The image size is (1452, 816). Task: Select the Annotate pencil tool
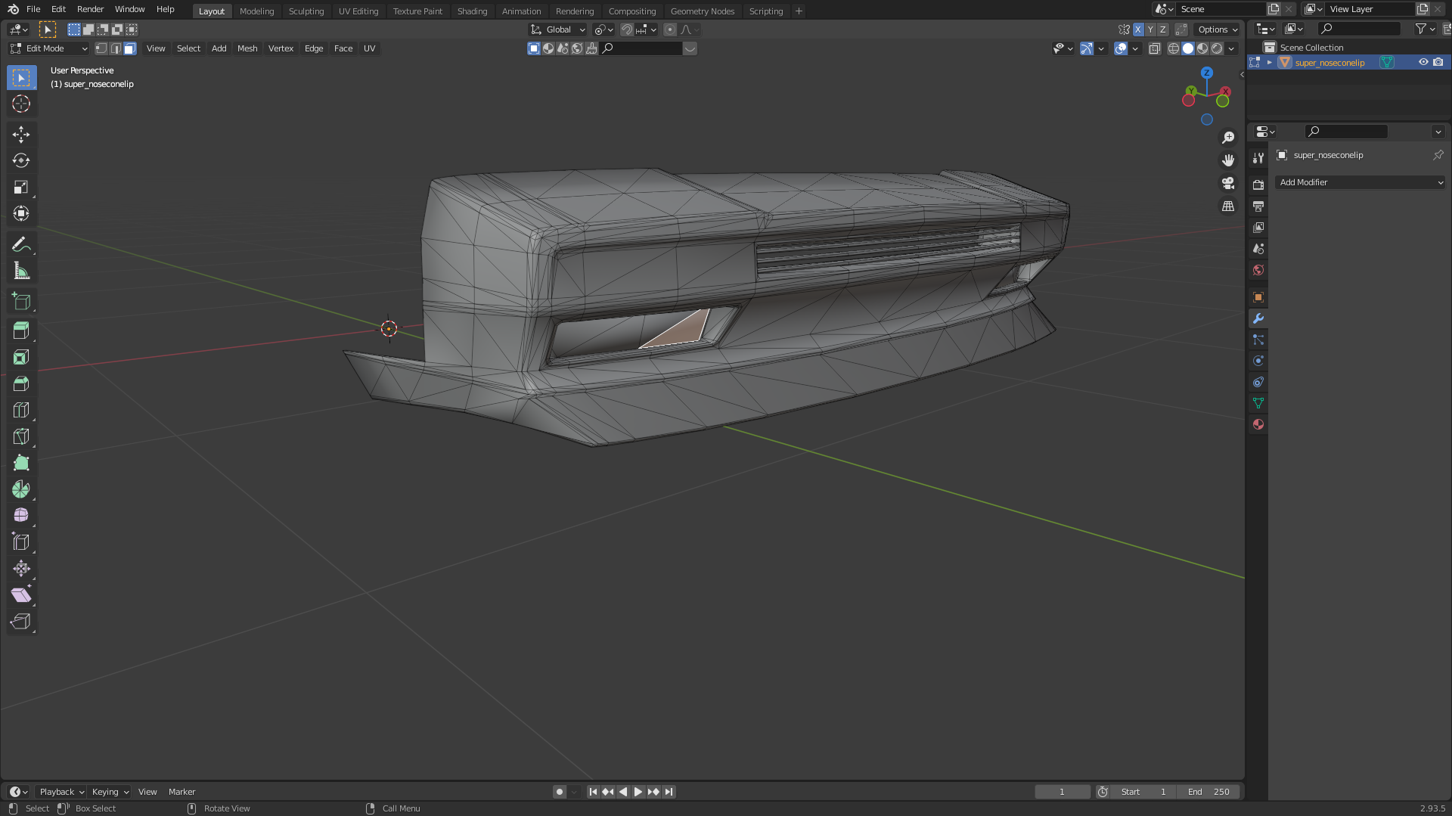point(21,245)
